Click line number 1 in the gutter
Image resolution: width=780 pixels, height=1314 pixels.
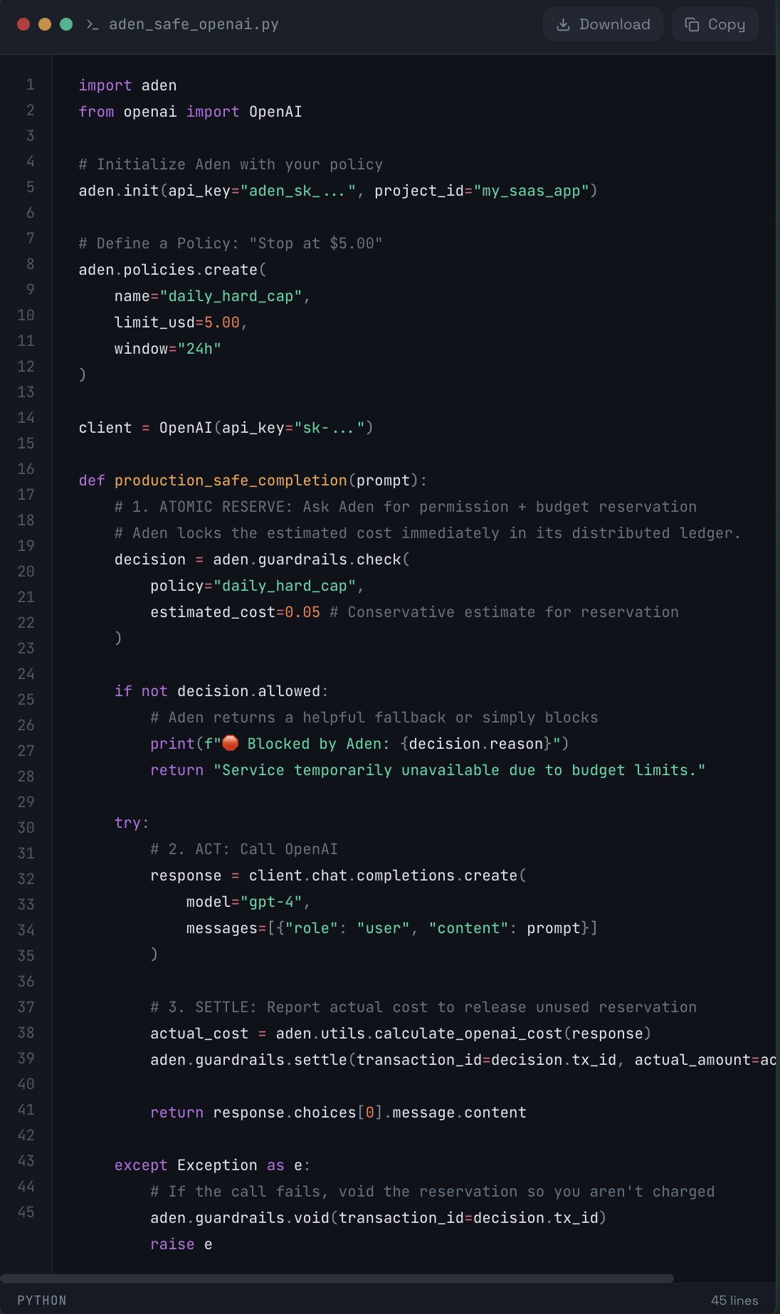coord(31,85)
